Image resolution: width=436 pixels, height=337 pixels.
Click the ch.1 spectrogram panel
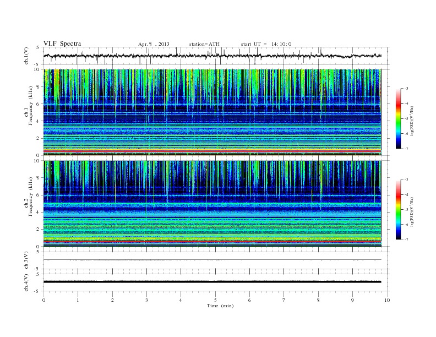coord(212,112)
